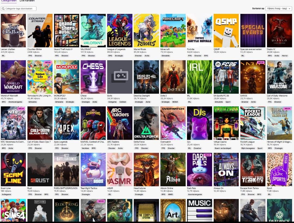The image size is (294, 223).
Task: Click the PUBG: BATTLEGROUNDS title link
Action: [66, 188]
